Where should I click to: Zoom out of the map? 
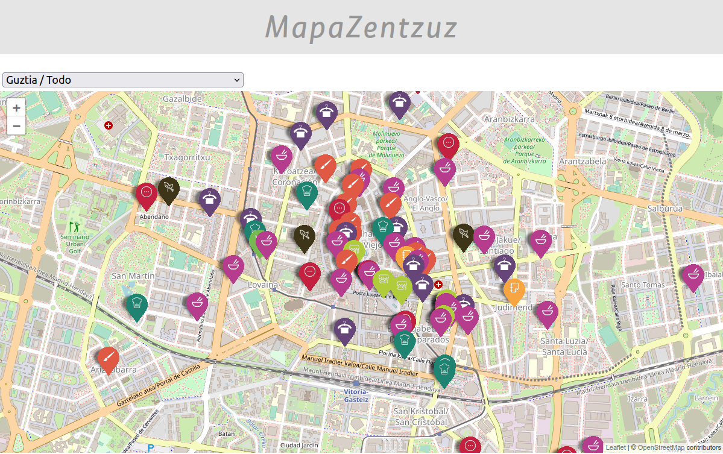pyautogui.click(x=16, y=126)
